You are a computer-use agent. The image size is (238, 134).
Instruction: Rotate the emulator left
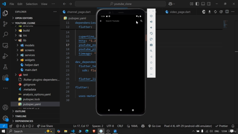click(x=151, y=33)
